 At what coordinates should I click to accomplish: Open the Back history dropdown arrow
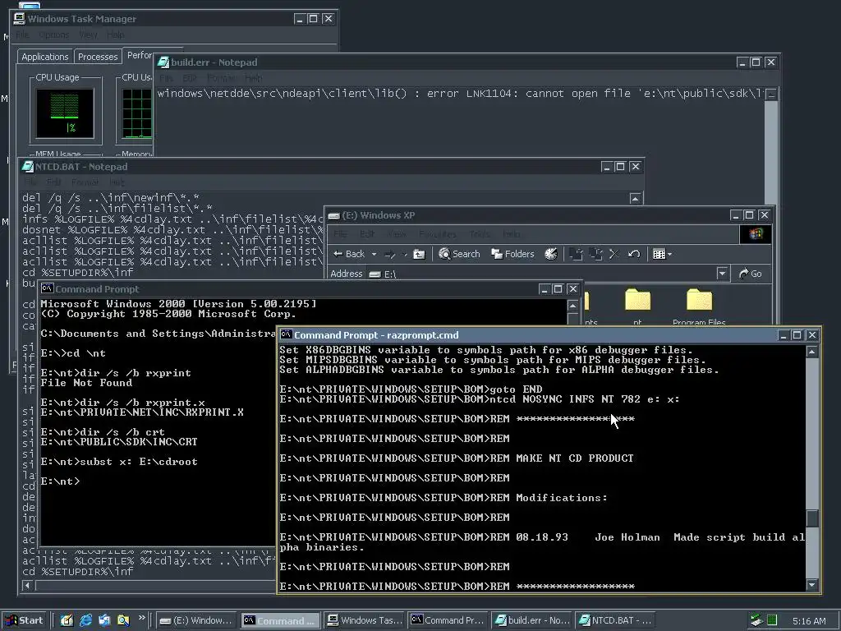pyautogui.click(x=374, y=255)
